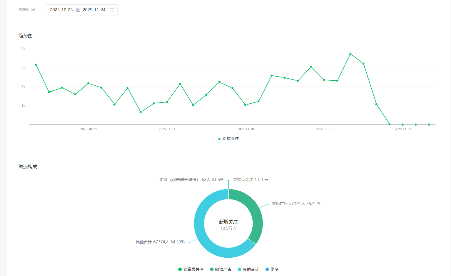Open the calendar icon in date picker
The width and height of the screenshot is (451, 276).
click(112, 10)
